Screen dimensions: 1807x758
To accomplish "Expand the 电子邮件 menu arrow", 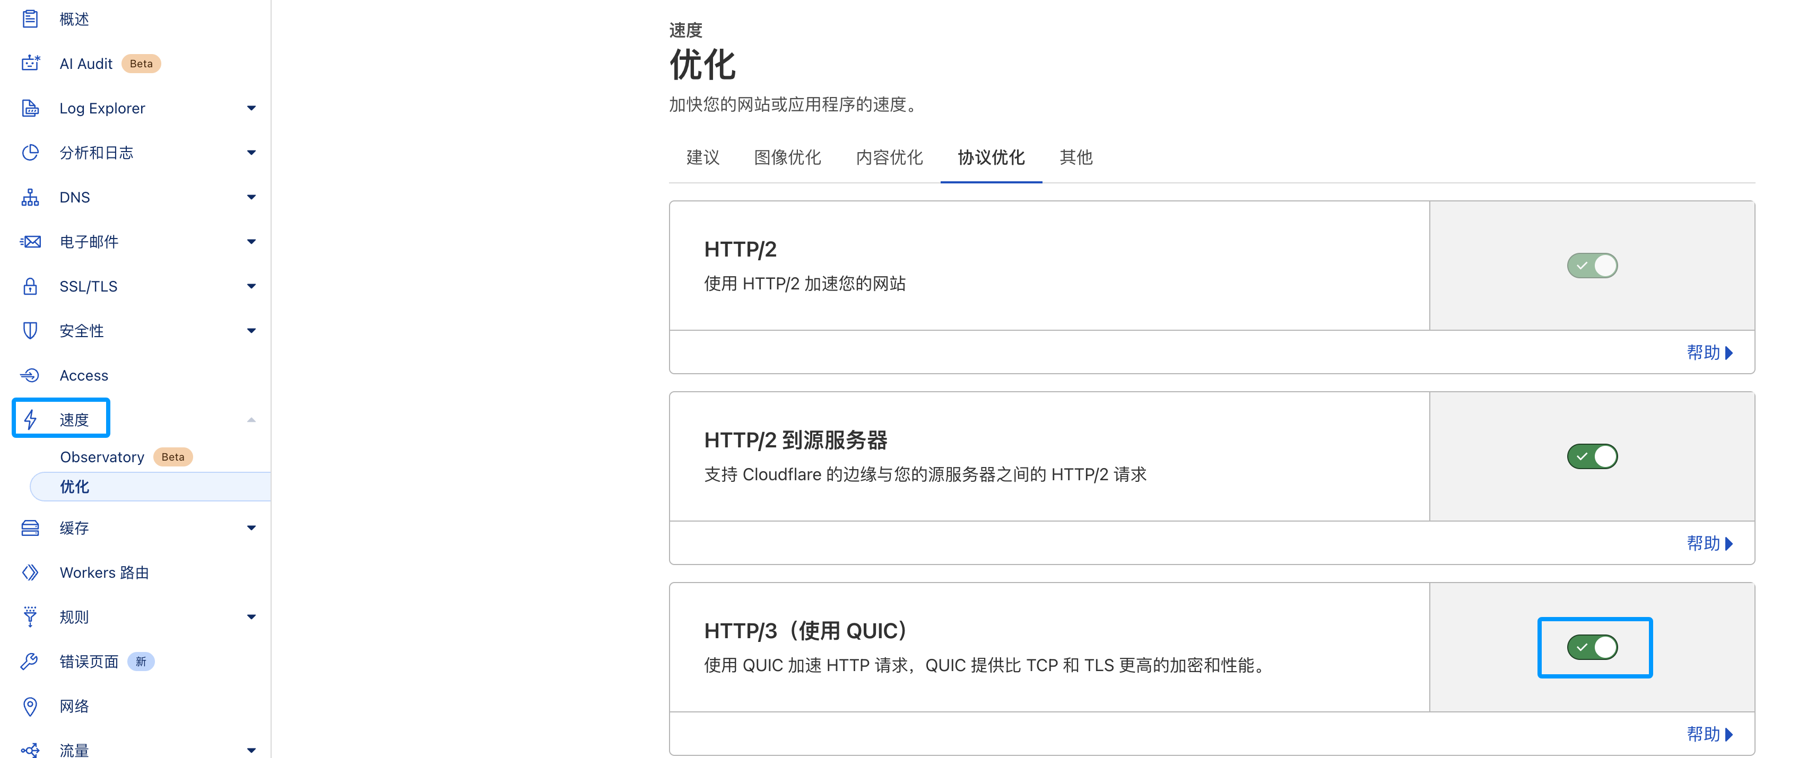I will point(251,242).
